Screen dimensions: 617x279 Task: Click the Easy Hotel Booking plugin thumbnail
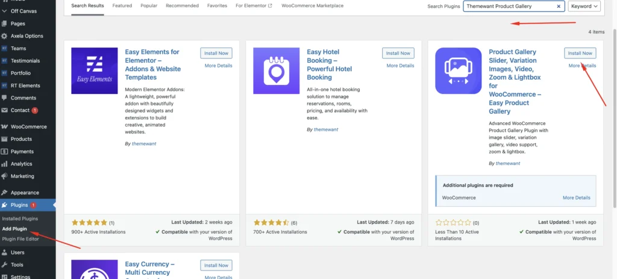[276, 71]
